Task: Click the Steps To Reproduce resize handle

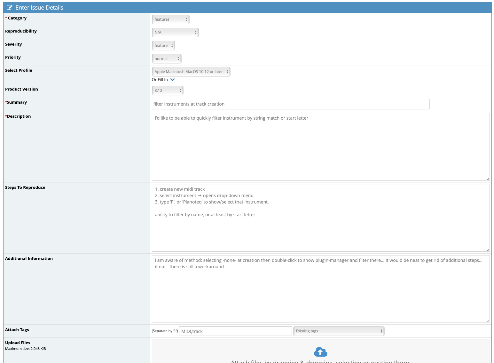Action: pyautogui.click(x=488, y=250)
